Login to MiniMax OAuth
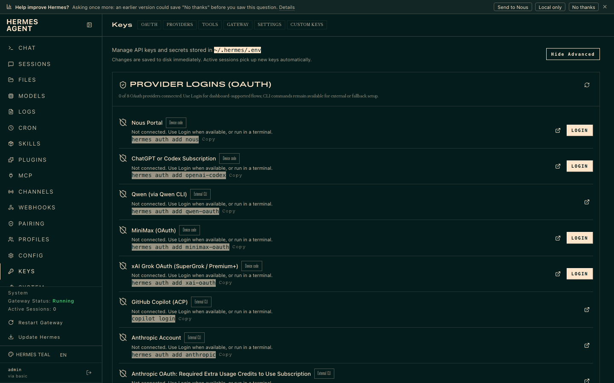Screen dimensions: 614x383 pyautogui.click(x=579, y=238)
